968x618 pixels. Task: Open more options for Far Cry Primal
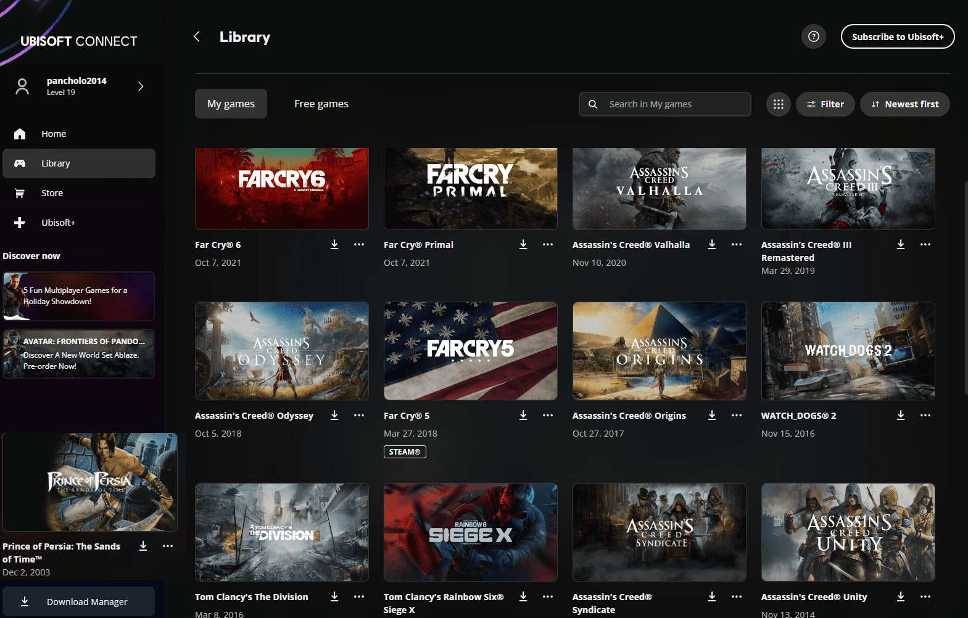(x=548, y=244)
